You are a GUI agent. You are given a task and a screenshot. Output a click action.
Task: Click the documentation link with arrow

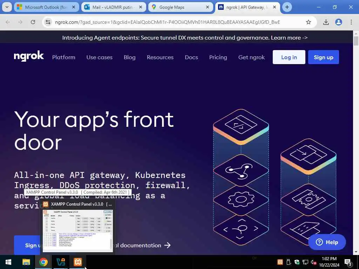click(x=142, y=245)
